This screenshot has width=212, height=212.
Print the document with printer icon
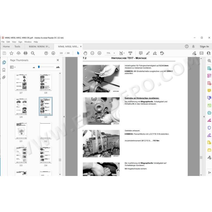(x=25, y=53)
